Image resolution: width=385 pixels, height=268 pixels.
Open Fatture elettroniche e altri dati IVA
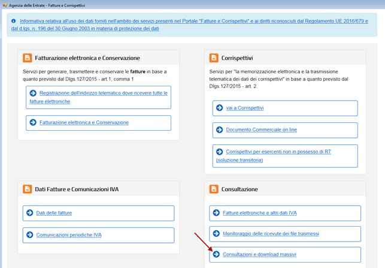[x=259, y=213]
